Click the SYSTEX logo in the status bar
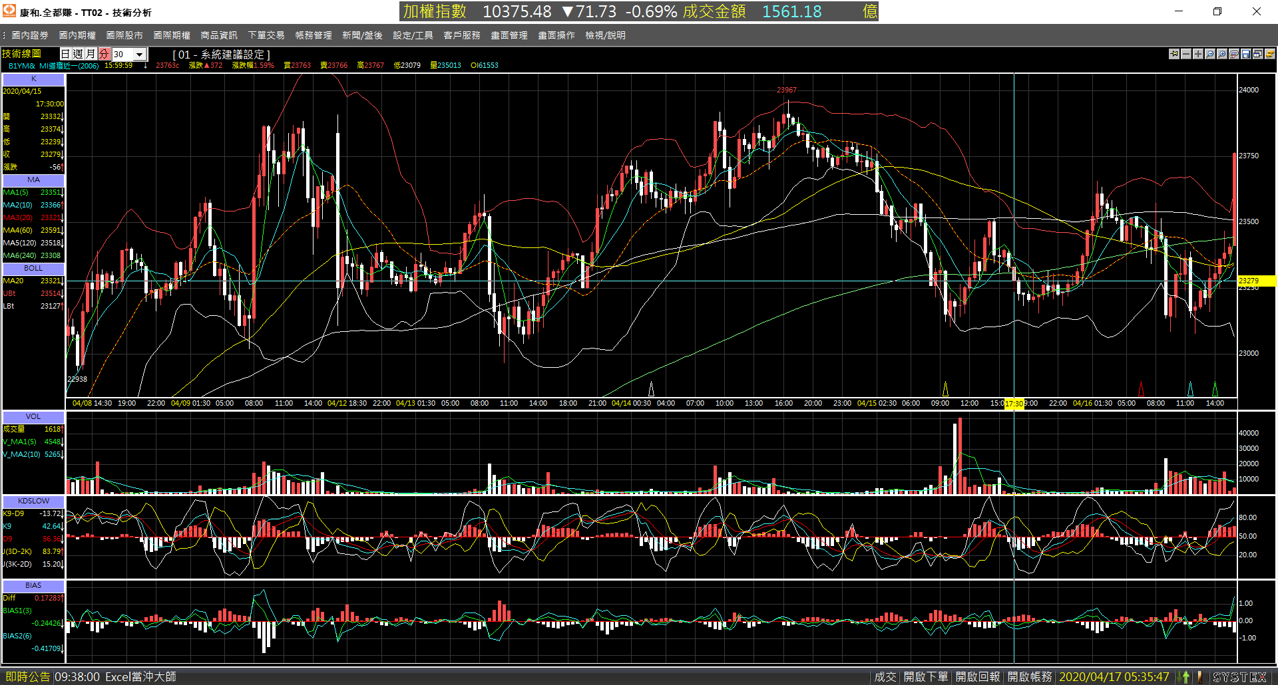 pyautogui.click(x=1239, y=677)
